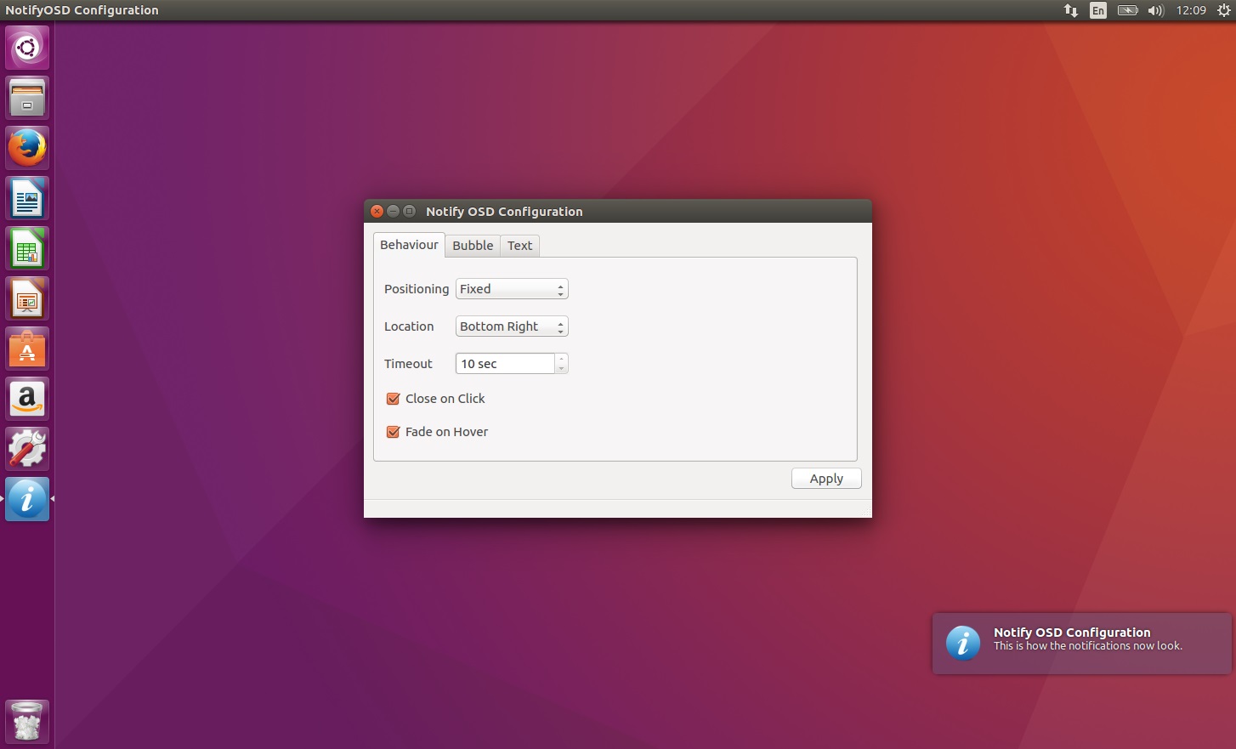Open LibreOffice Calc spreadsheet app
Viewport: 1236px width, 749px height.
[27, 249]
